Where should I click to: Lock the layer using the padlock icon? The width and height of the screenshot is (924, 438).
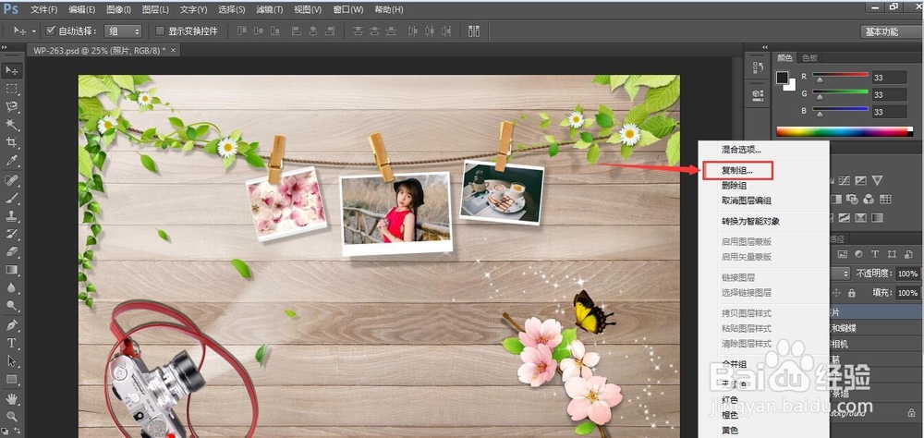(x=852, y=292)
